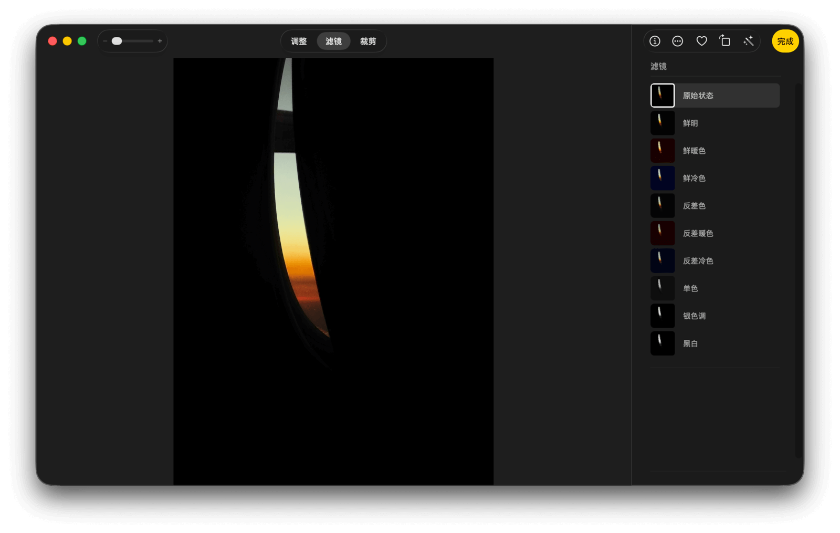The image size is (840, 533).
Task: Open the more options ellipsis menu
Action: 678,41
